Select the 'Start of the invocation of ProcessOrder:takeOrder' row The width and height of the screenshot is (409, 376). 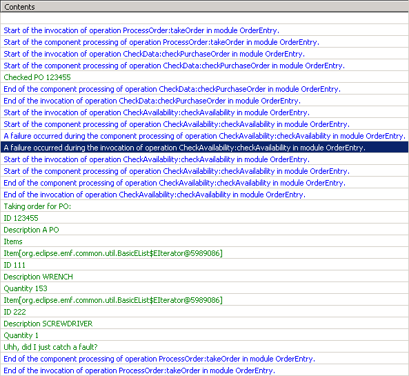pyautogui.click(x=204, y=30)
